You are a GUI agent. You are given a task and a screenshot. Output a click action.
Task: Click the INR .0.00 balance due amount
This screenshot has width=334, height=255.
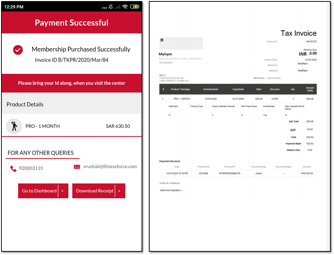click(307, 53)
